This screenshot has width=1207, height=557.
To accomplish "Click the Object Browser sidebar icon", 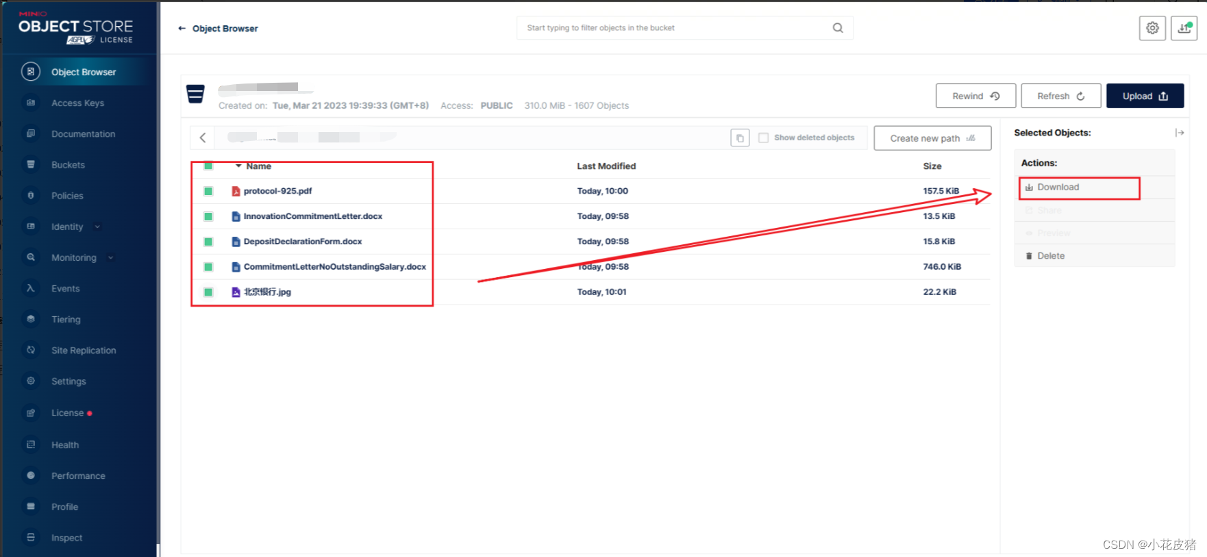I will point(31,71).
